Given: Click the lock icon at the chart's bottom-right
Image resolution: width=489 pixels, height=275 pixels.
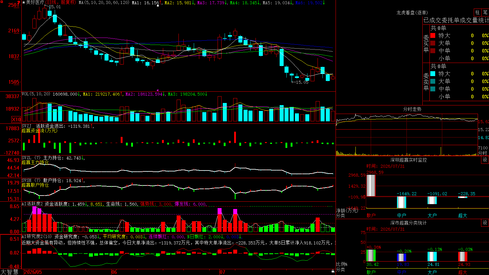Looking at the screenshot, I should pos(333,271).
